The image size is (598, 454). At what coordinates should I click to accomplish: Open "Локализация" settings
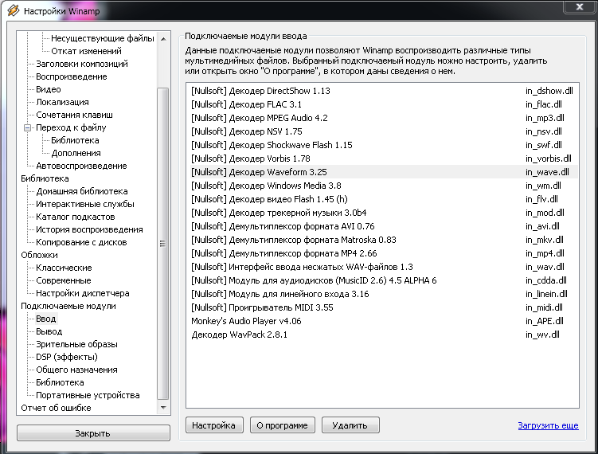[62, 102]
